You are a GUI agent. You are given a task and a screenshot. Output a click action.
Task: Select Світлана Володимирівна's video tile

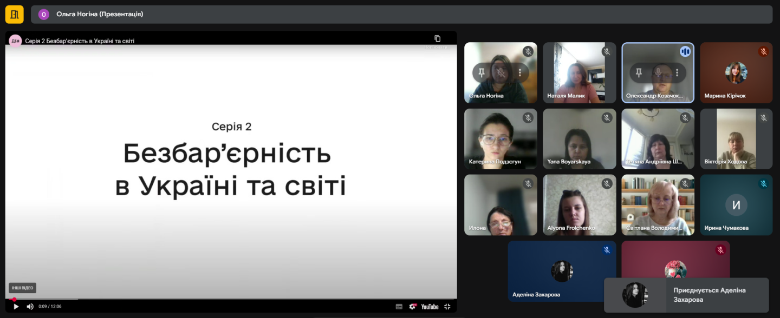tap(658, 204)
